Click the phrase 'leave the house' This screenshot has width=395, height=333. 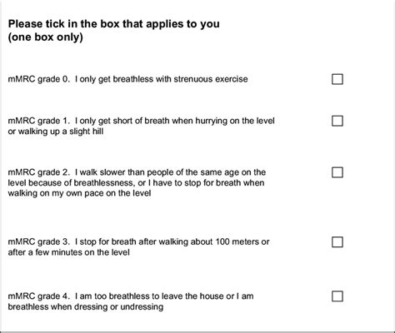coord(192,296)
